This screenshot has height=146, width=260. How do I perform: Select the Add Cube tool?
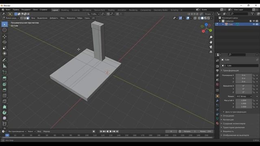click(x=4, y=72)
